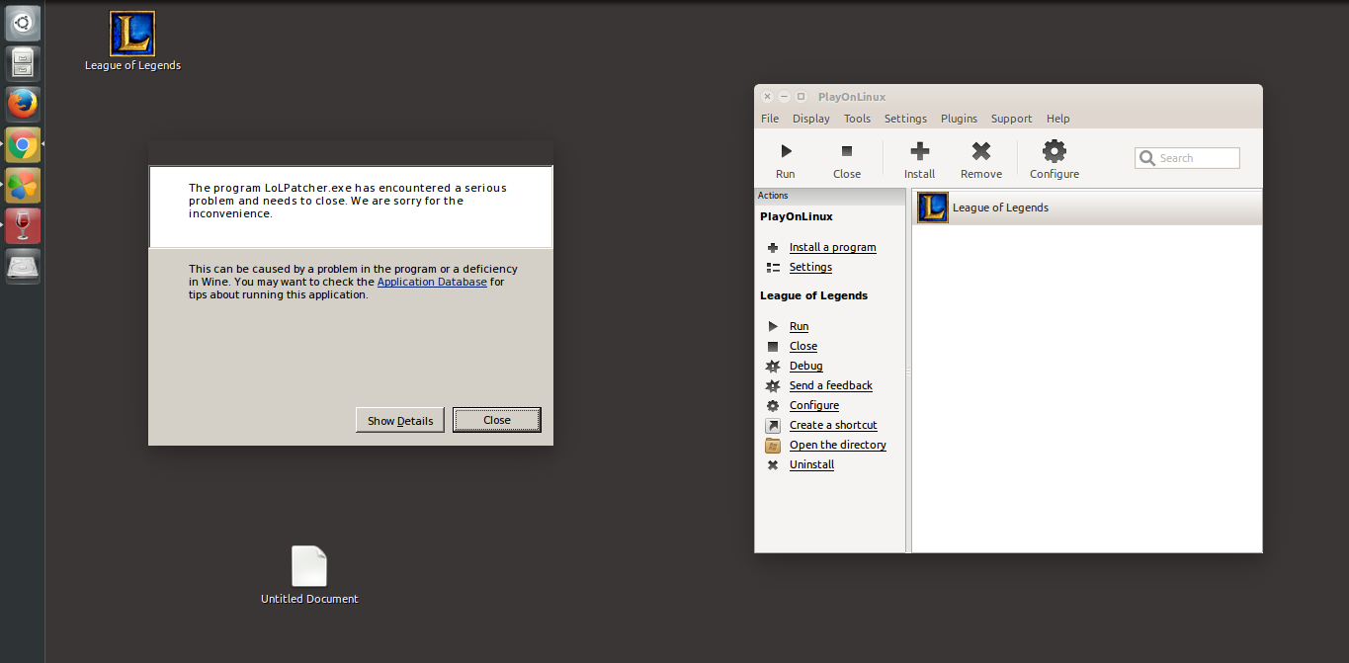Viewport: 1349px width, 663px height.
Task: Click Run link under League of Legends
Action: pos(799,326)
